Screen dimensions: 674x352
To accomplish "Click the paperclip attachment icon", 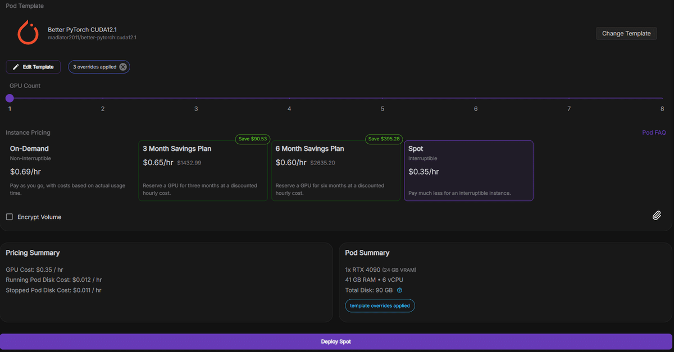I will [x=657, y=216].
